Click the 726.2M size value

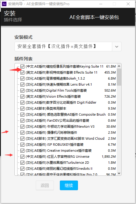click(110, 96)
